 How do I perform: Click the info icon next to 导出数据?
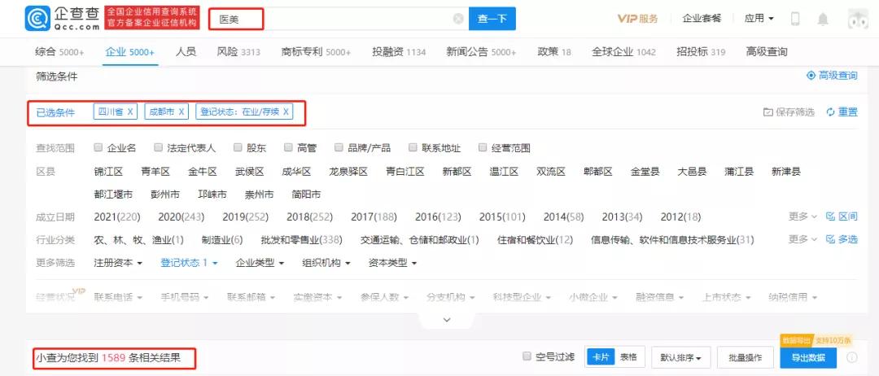point(852,357)
